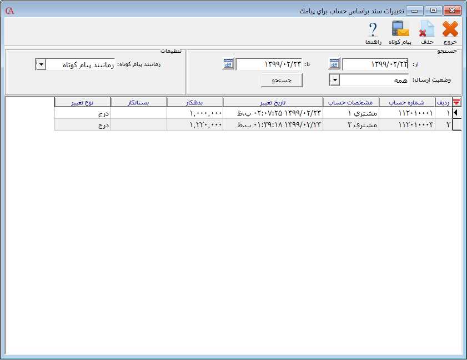Open calendar picker for the تا date

pos(228,63)
